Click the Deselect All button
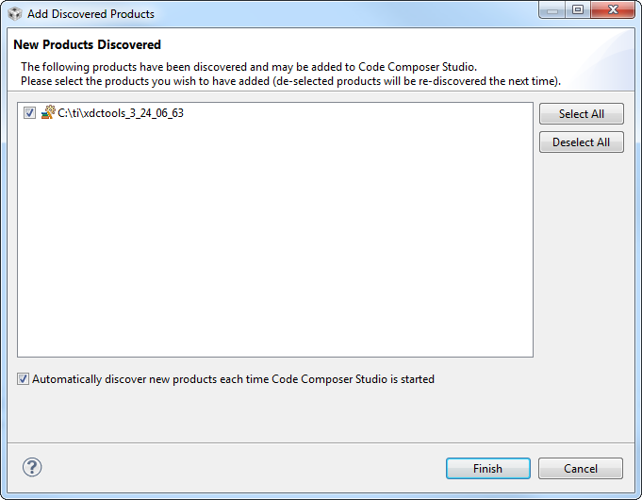Viewport: 642px width, 500px height. (x=582, y=142)
